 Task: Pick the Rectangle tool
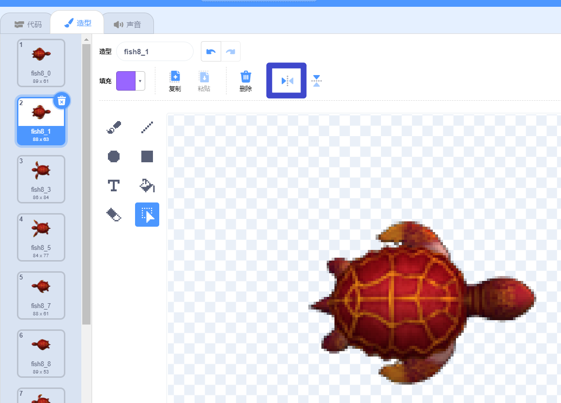coord(147,156)
